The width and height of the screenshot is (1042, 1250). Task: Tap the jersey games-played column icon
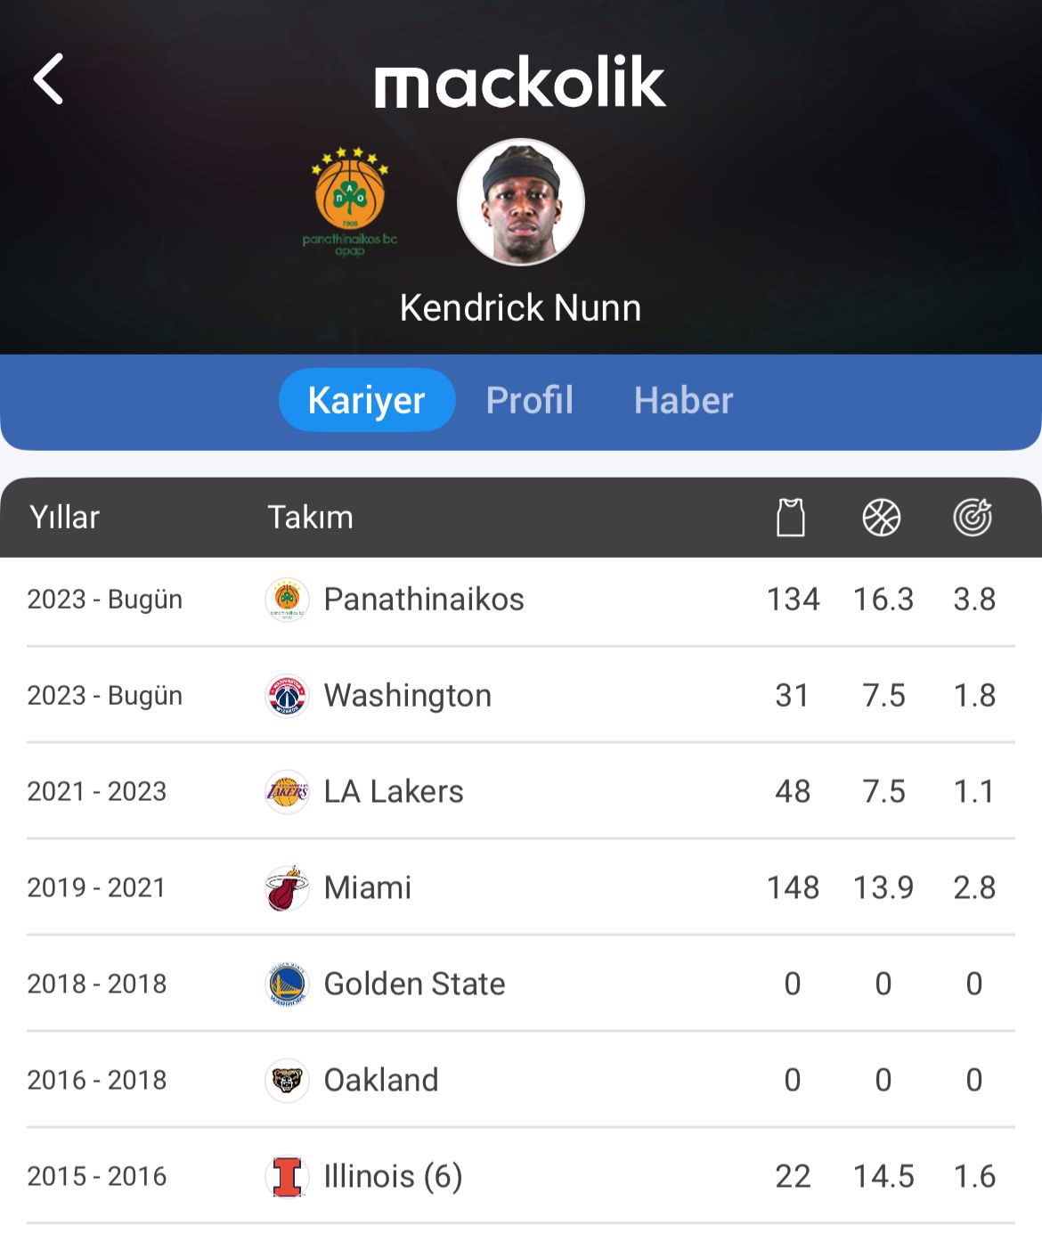point(791,517)
